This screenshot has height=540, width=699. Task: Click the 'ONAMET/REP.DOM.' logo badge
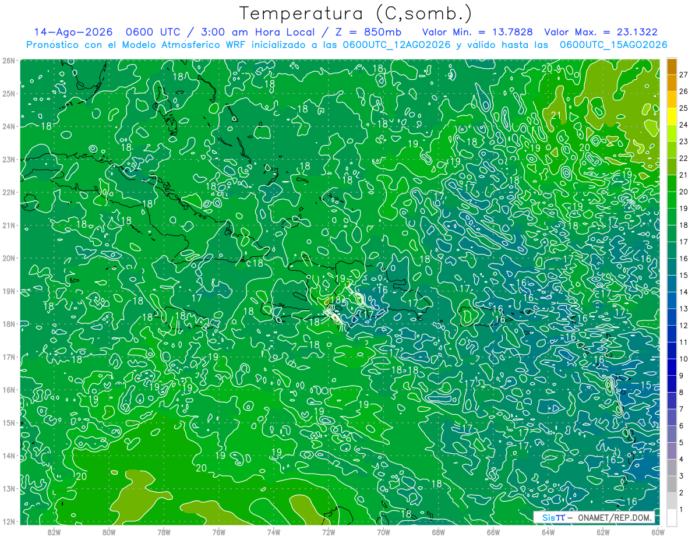[x=594, y=517]
